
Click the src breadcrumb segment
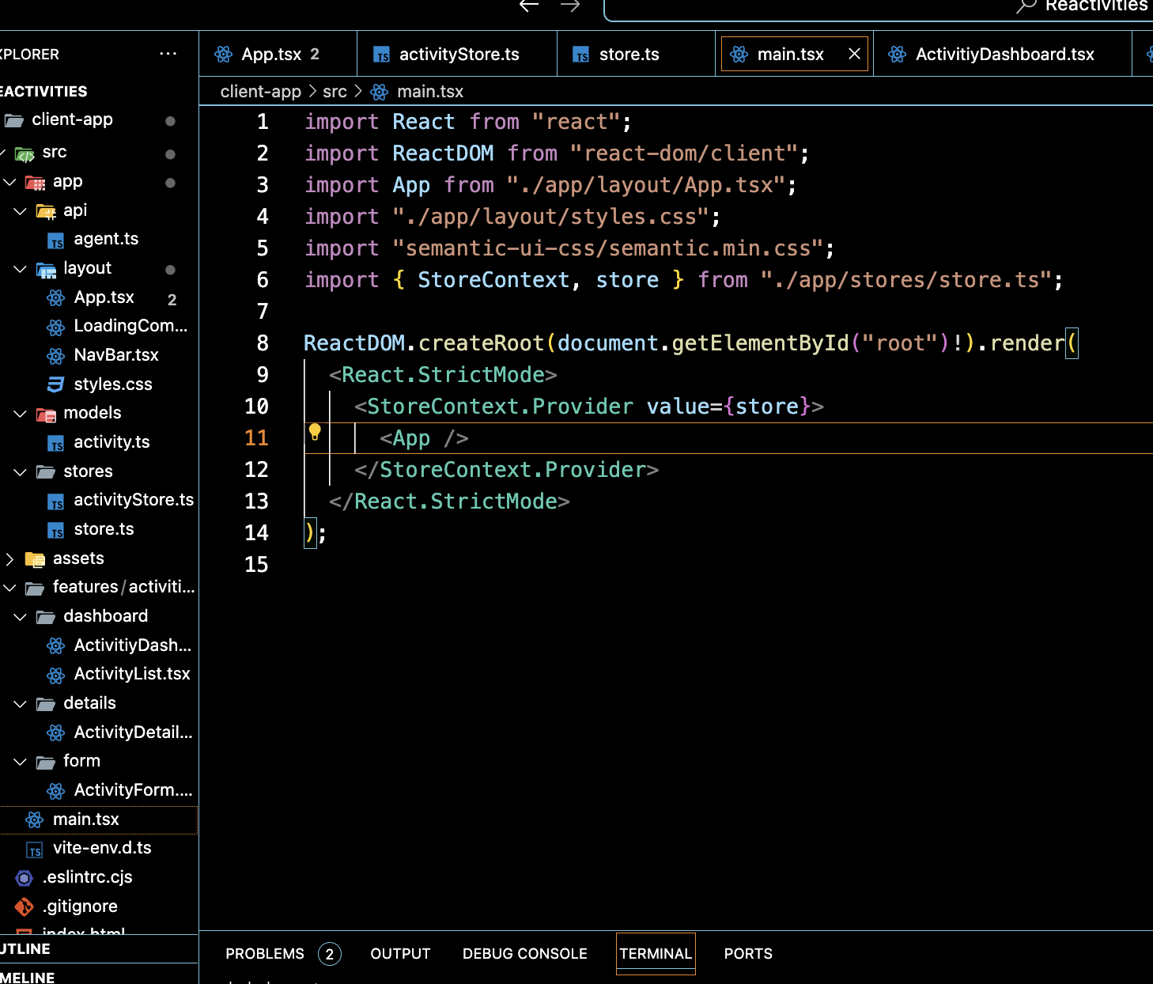coord(335,92)
